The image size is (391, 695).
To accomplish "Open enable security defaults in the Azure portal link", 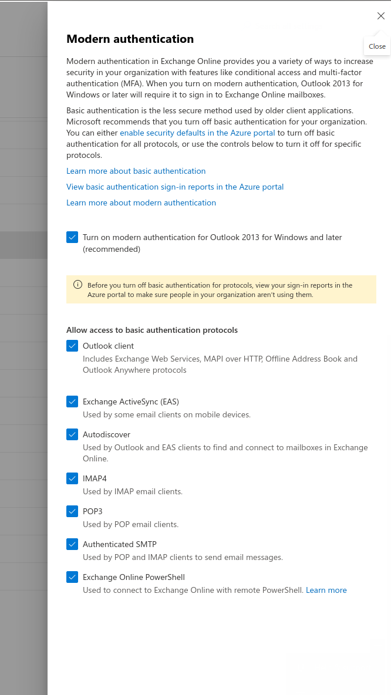I will pyautogui.click(x=197, y=133).
